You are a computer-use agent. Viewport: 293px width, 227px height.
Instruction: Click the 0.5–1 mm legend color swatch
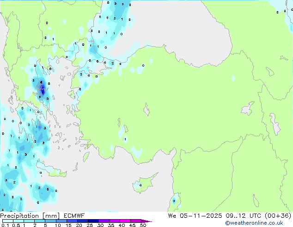[x=18, y=221]
